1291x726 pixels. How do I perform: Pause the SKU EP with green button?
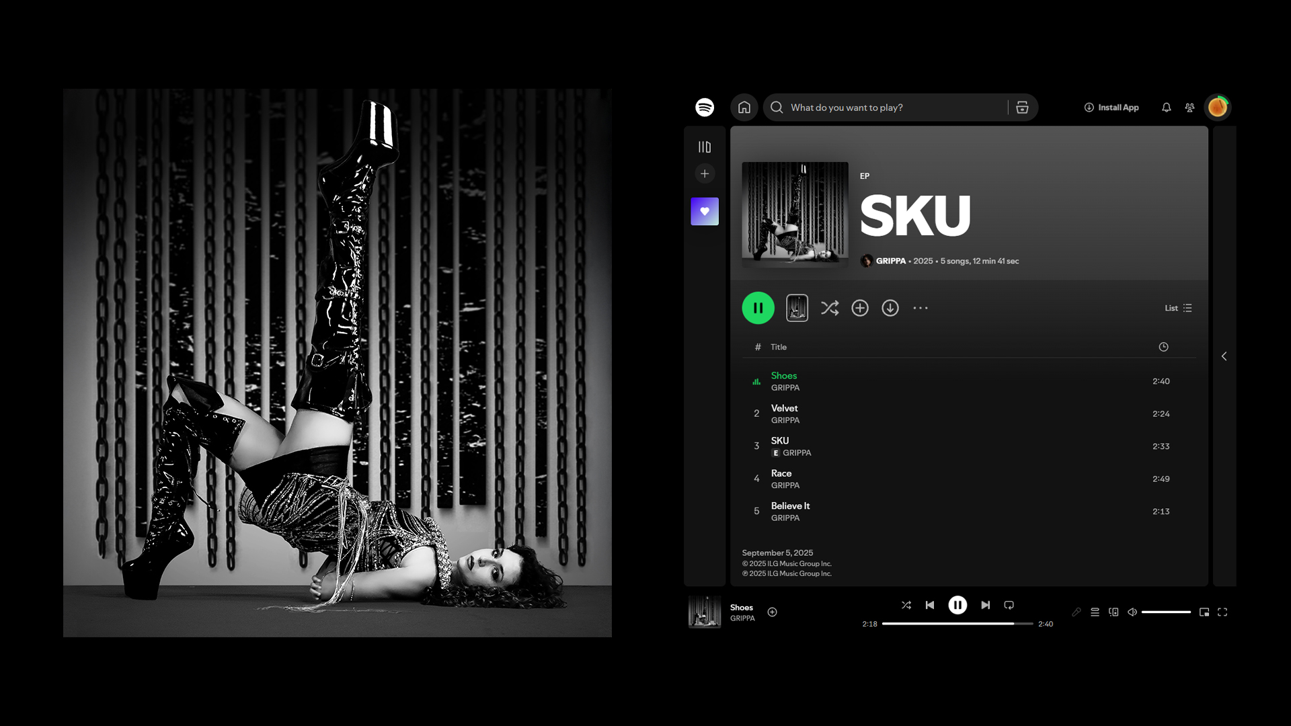758,308
